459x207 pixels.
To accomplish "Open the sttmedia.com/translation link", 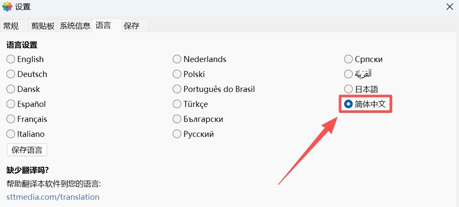I will (53, 197).
